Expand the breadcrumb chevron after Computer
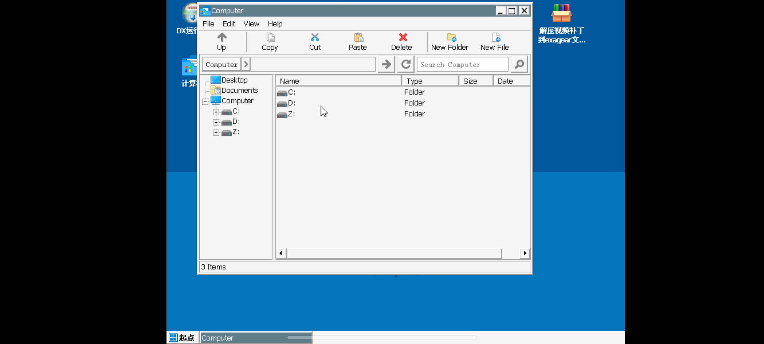 click(x=246, y=65)
